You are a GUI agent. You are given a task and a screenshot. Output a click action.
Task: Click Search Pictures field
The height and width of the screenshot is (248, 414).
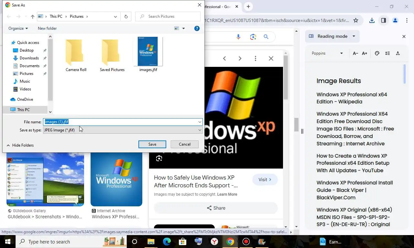(x=168, y=16)
